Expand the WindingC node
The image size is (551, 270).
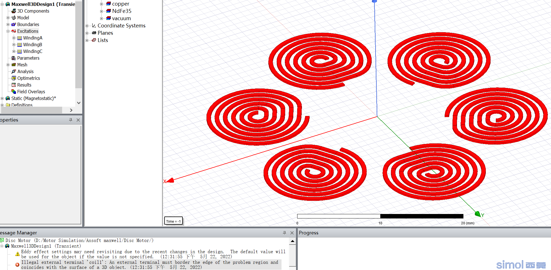pyautogui.click(x=14, y=51)
